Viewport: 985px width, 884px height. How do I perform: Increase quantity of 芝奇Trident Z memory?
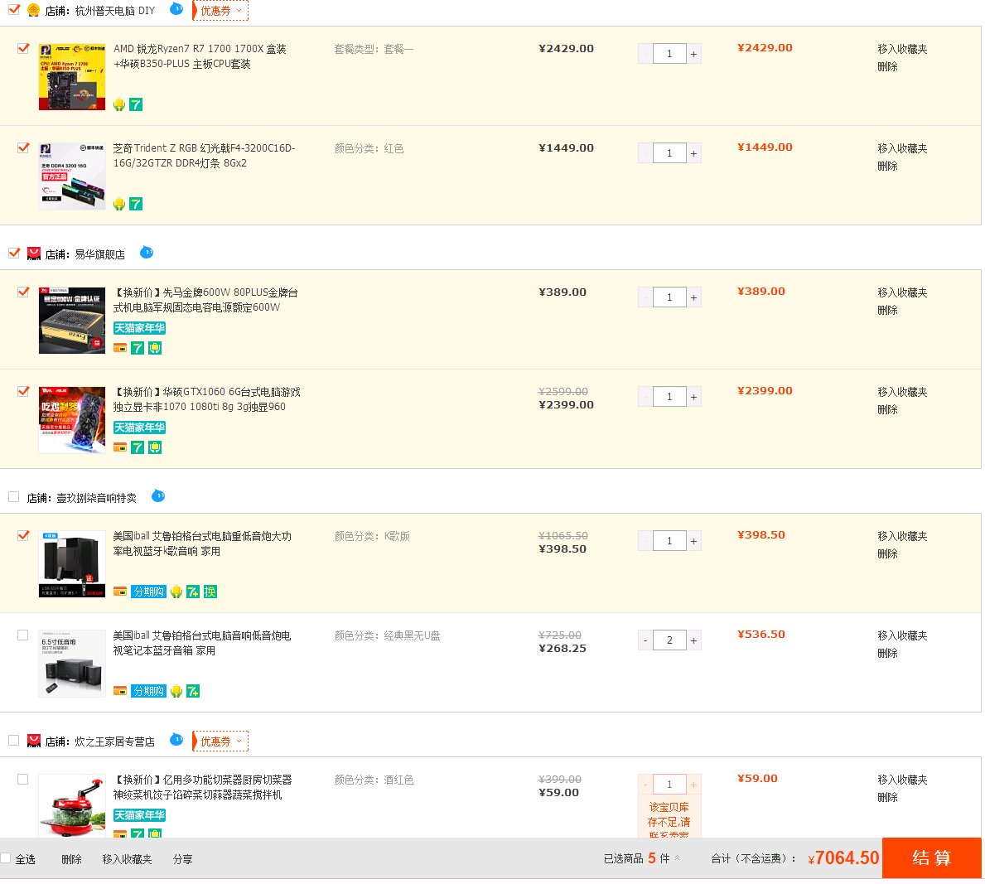point(693,153)
